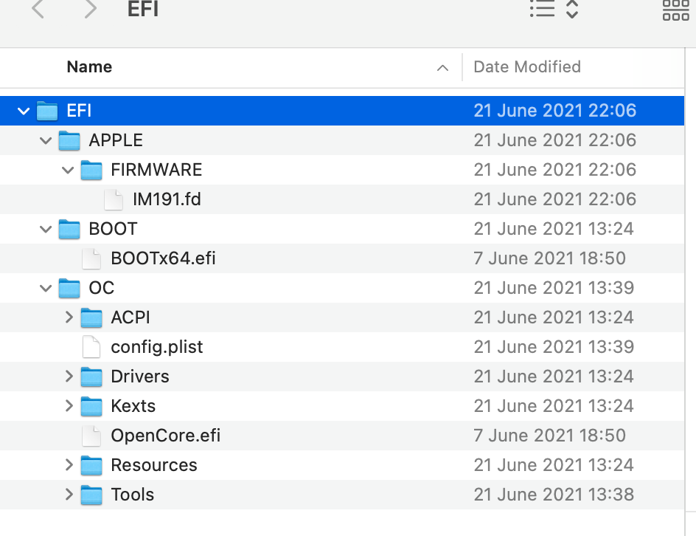Collapse the EFI folder disclosure chevron
This screenshot has width=696, height=536.
point(24,111)
